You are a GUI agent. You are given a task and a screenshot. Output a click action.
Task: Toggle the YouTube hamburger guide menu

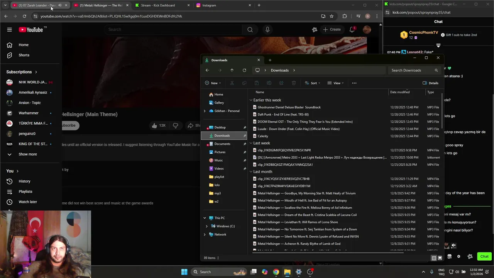coord(9,30)
